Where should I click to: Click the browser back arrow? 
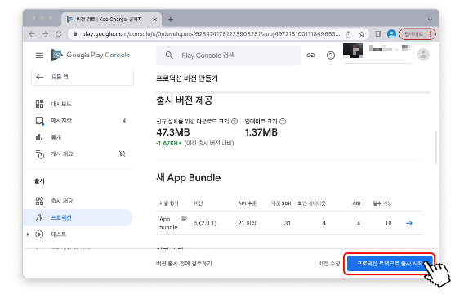[32, 34]
